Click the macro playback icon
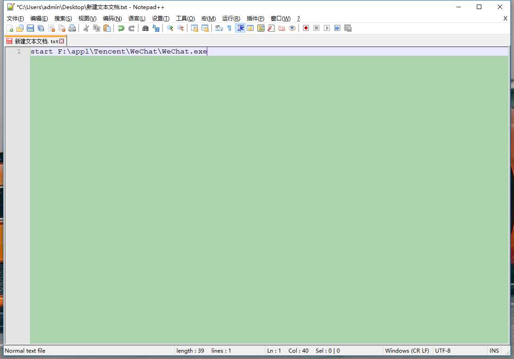Screen dimensions: 514x359 click(327, 28)
